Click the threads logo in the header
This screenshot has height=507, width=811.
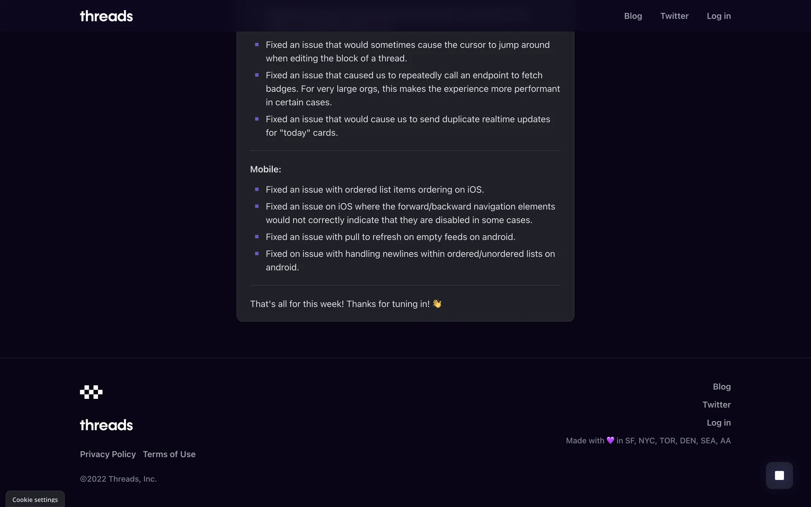click(106, 16)
